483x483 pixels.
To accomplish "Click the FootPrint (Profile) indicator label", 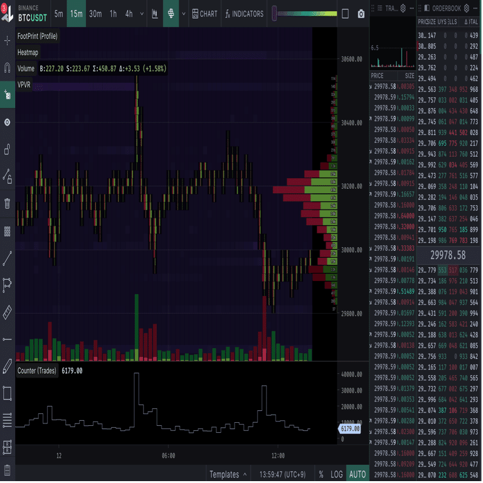I will pyautogui.click(x=37, y=36).
